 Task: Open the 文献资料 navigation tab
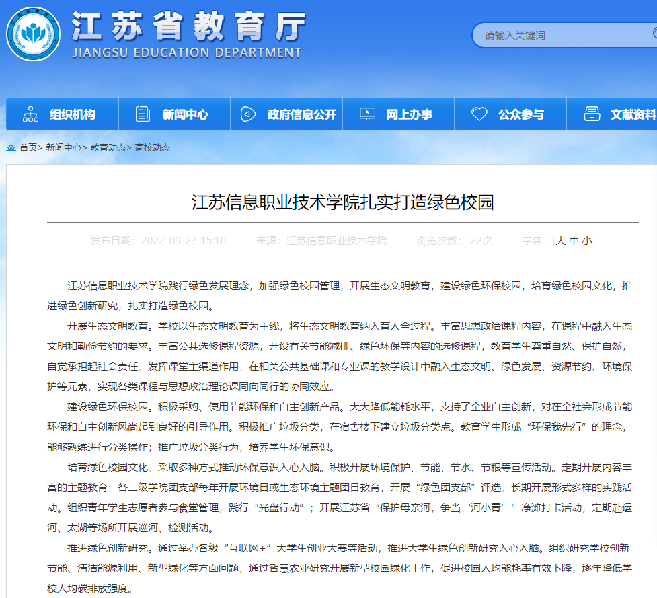tap(612, 114)
